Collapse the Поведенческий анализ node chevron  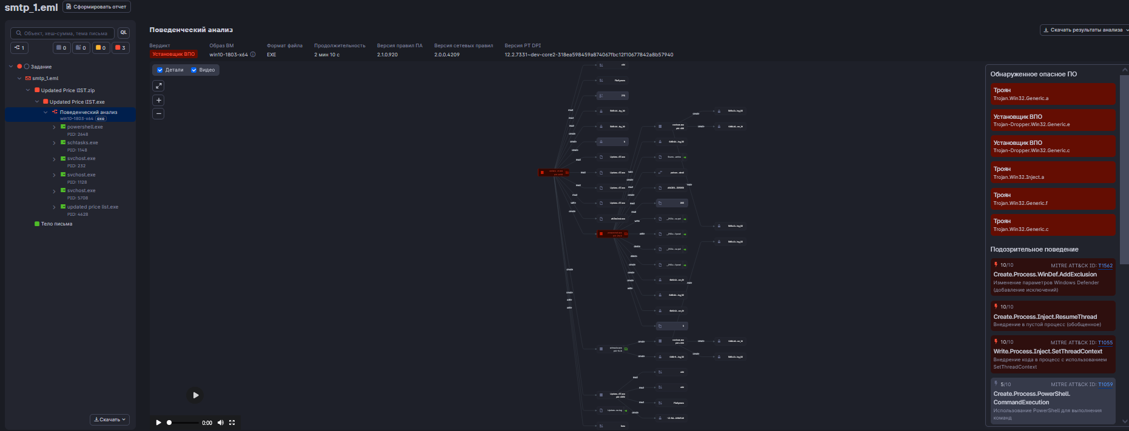click(x=45, y=112)
